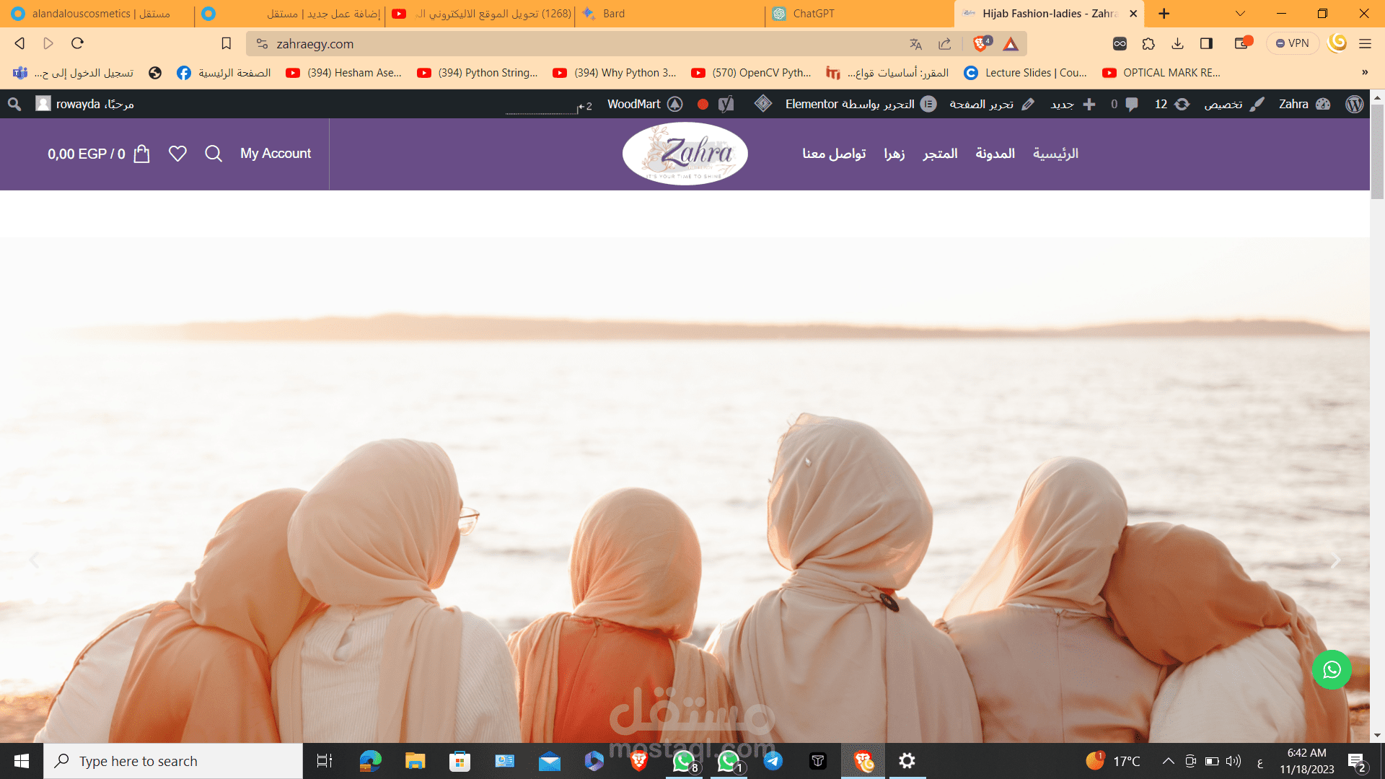1385x779 pixels.
Task: Click the site header search magnifier
Action: 214,154
